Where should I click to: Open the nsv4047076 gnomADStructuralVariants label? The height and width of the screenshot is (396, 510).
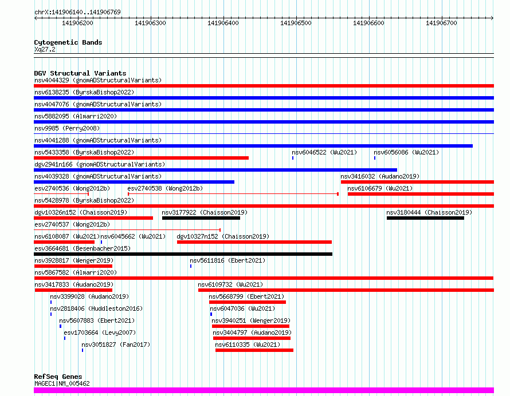(x=98, y=104)
